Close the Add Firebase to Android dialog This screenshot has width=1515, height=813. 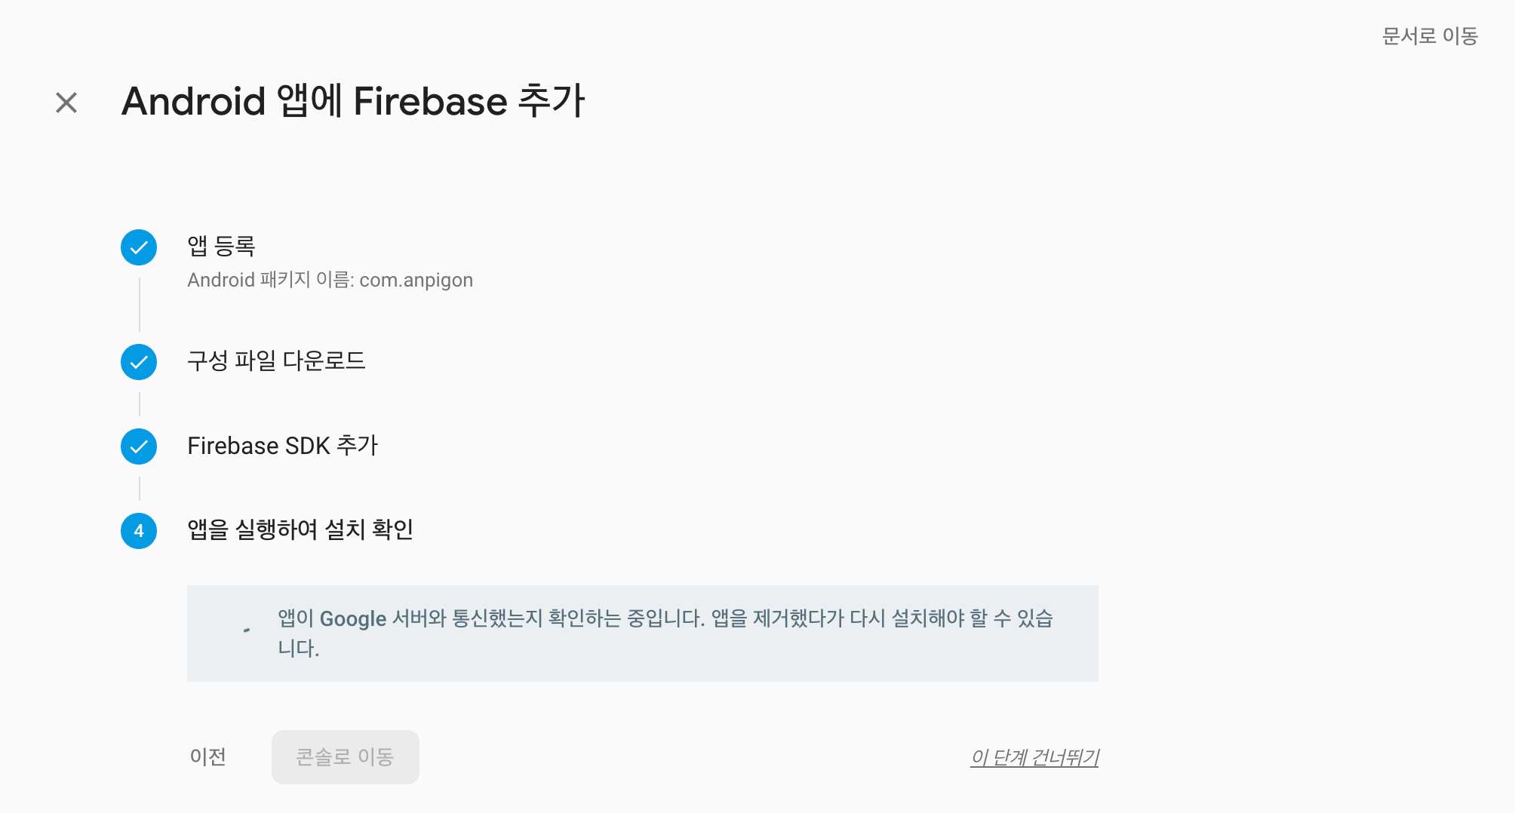coord(66,103)
